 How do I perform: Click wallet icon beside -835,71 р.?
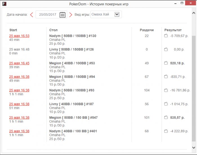pos(166,77)
